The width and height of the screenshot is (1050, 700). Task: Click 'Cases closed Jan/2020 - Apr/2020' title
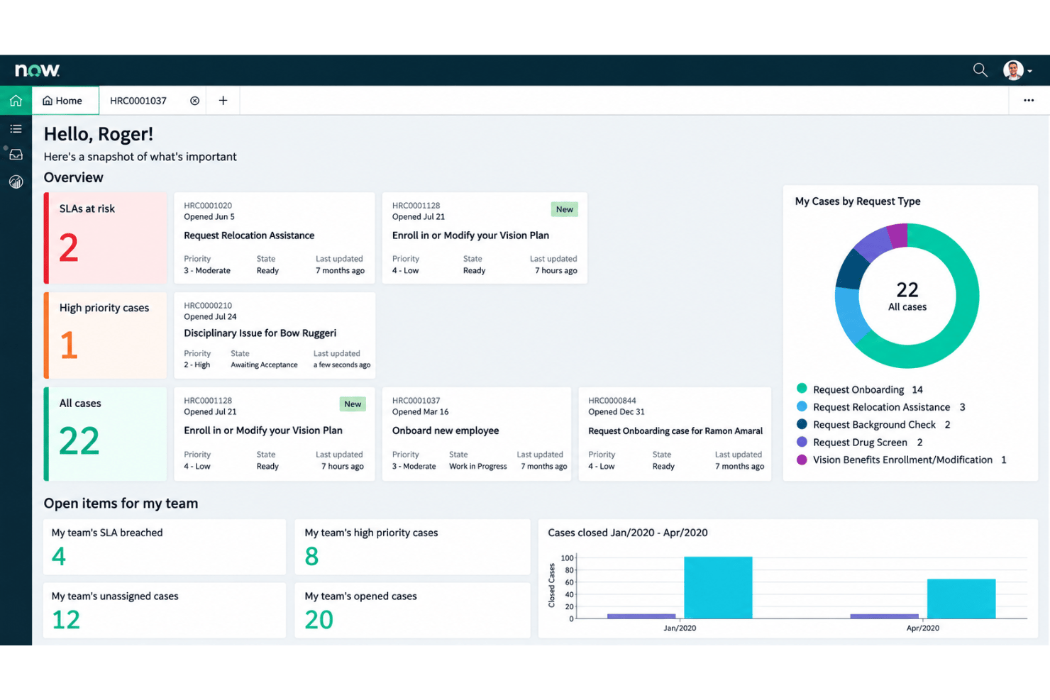tap(628, 533)
